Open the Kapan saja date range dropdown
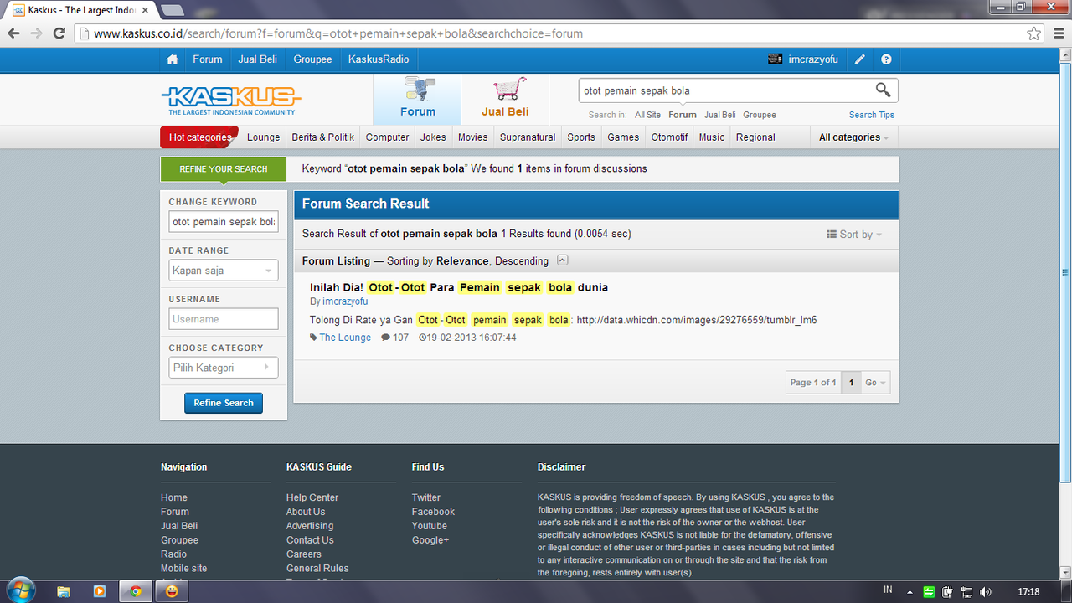 click(x=223, y=271)
